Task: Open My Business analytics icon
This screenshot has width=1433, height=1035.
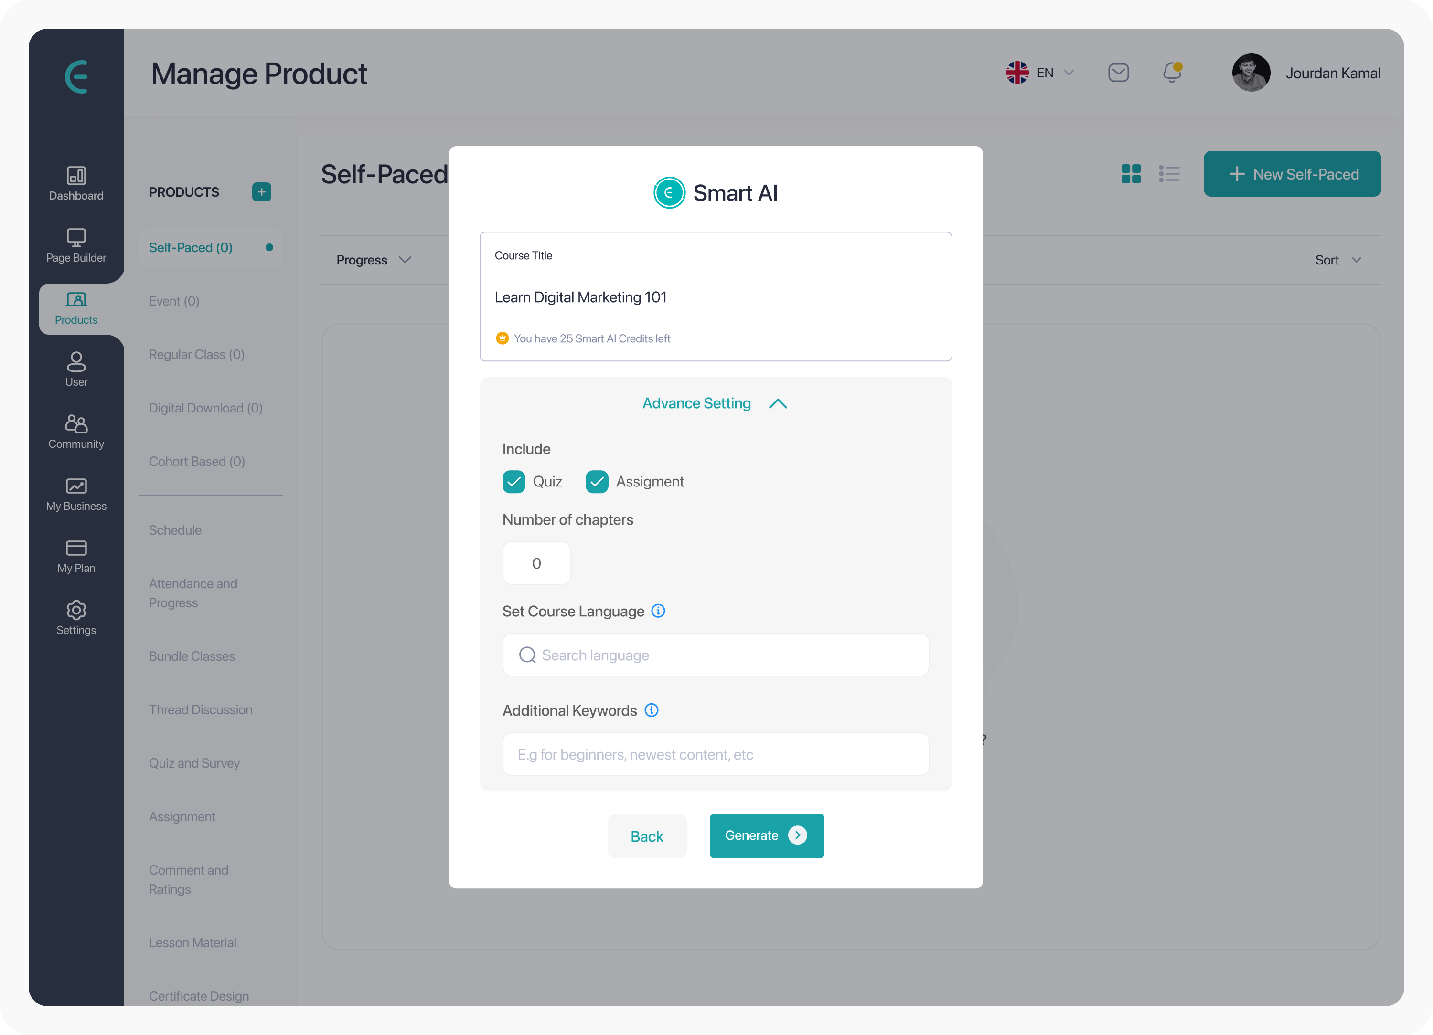Action: [x=76, y=486]
